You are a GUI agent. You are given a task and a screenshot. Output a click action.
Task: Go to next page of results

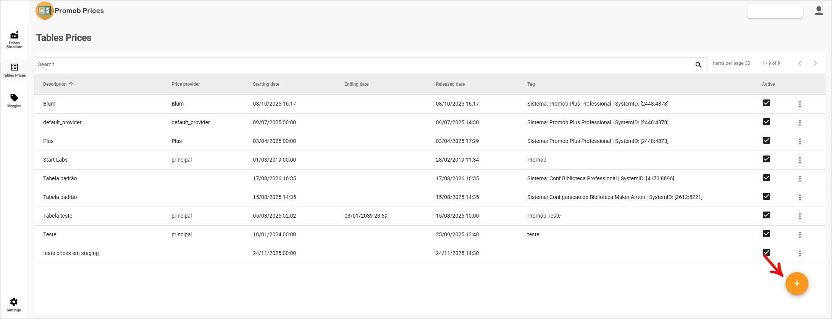coord(815,63)
